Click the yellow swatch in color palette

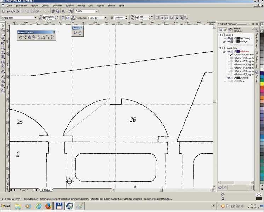tap(262, 83)
